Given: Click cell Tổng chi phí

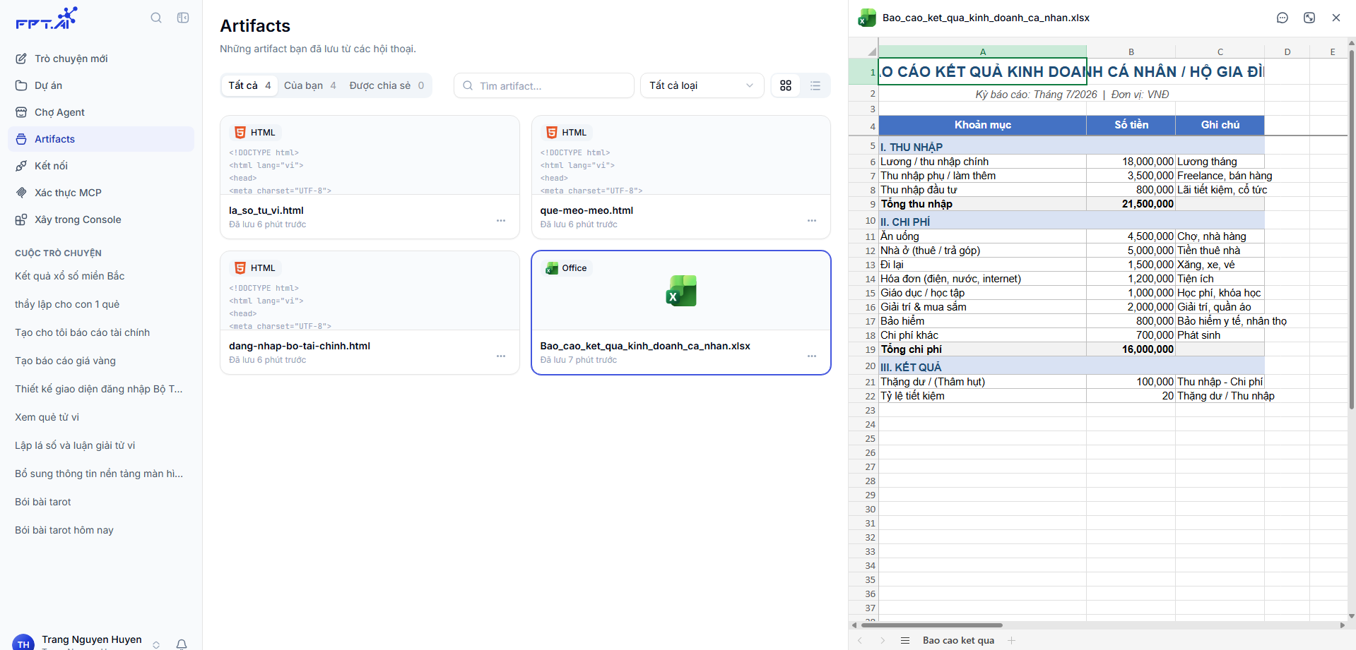Looking at the screenshot, I should click(x=982, y=349).
